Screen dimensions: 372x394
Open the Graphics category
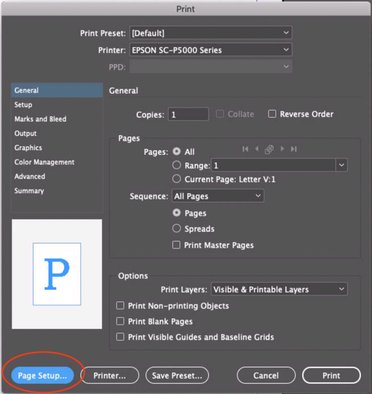click(x=57, y=147)
